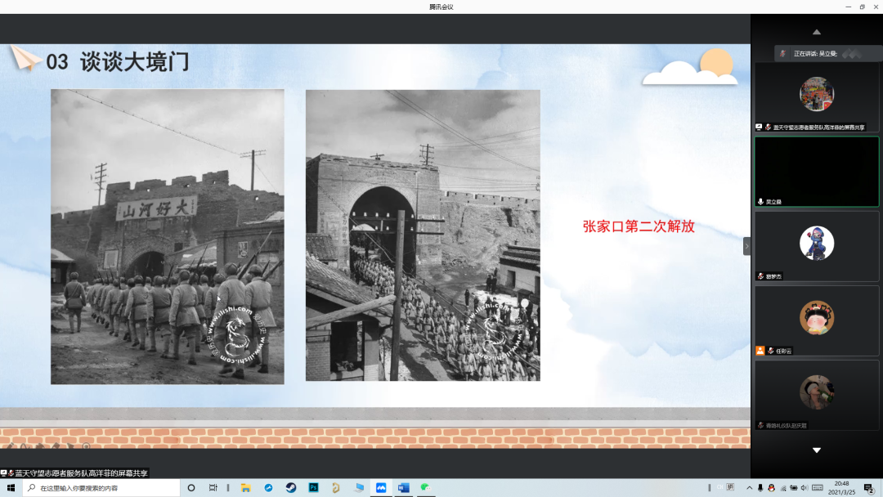Viewport: 883px width, 497px height.
Task: Click the bottom-left screen sharing status label
Action: coord(74,473)
